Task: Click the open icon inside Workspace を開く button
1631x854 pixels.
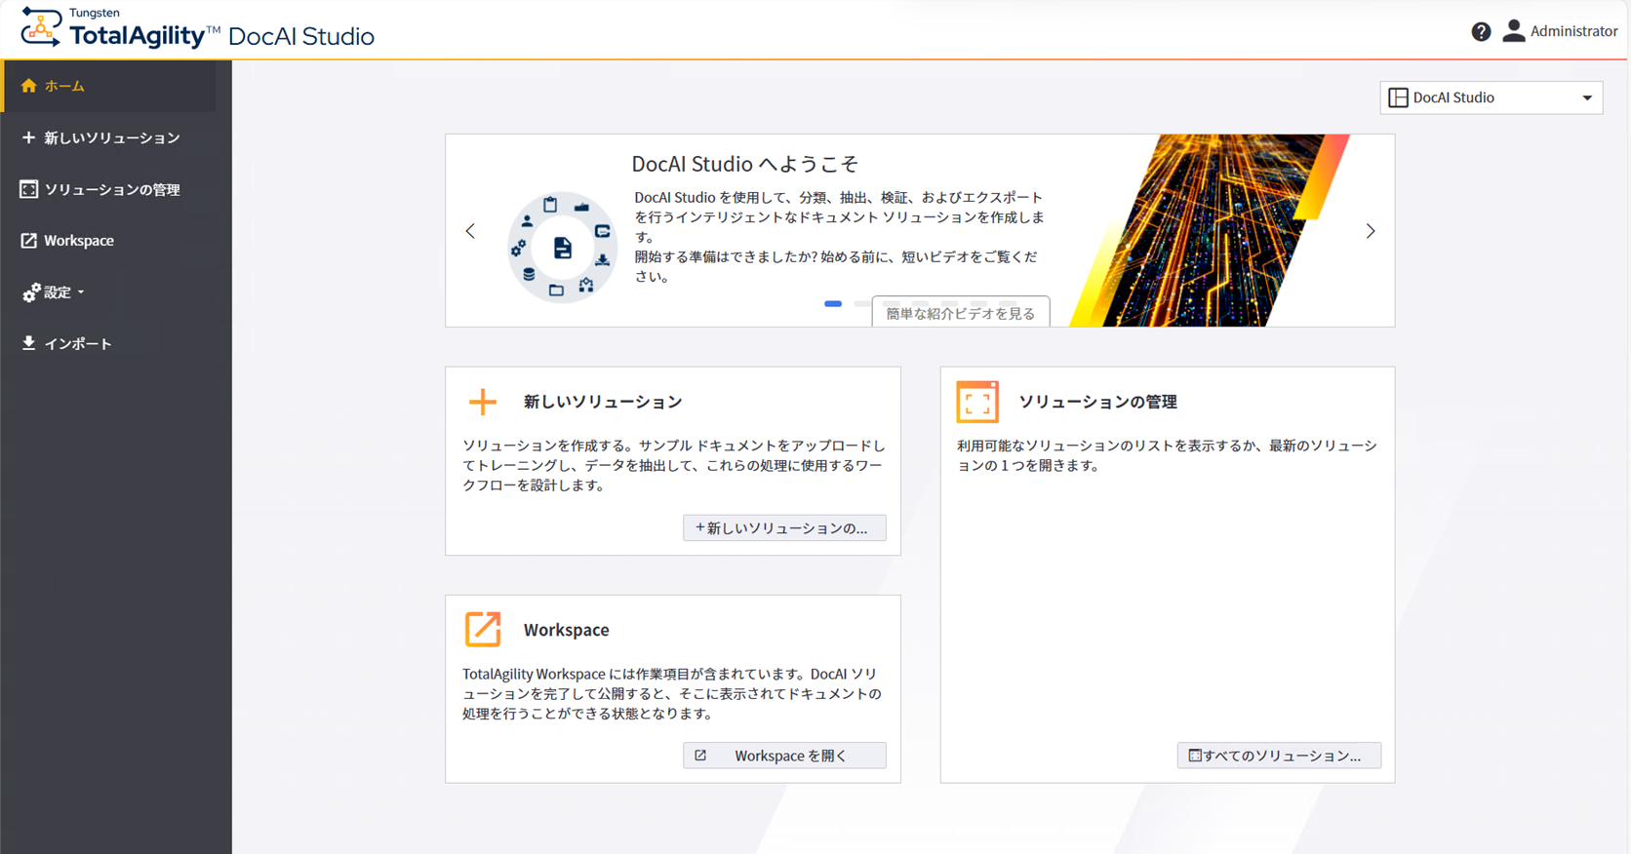Action: [x=700, y=756]
